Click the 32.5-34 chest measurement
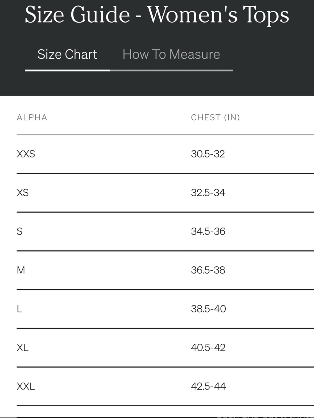 tap(208, 193)
